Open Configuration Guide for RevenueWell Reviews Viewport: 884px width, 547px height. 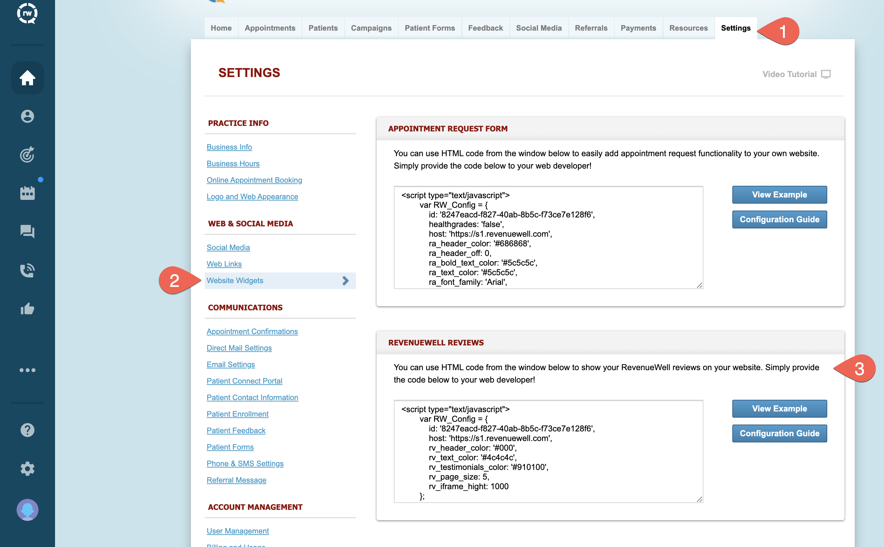(x=779, y=433)
